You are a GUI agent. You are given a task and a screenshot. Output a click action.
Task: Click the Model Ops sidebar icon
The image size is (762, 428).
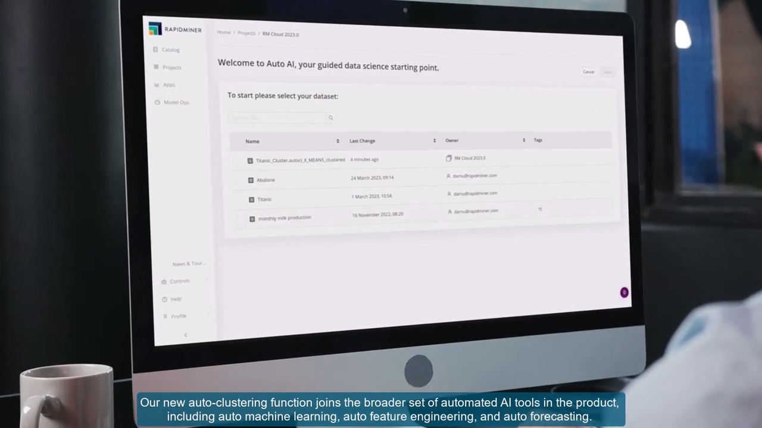pyautogui.click(x=157, y=102)
